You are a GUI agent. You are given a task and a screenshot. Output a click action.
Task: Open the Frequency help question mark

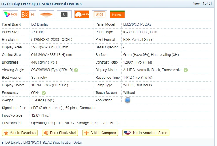[44, 93]
